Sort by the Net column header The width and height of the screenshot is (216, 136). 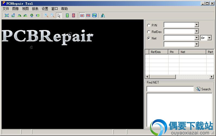(192, 52)
